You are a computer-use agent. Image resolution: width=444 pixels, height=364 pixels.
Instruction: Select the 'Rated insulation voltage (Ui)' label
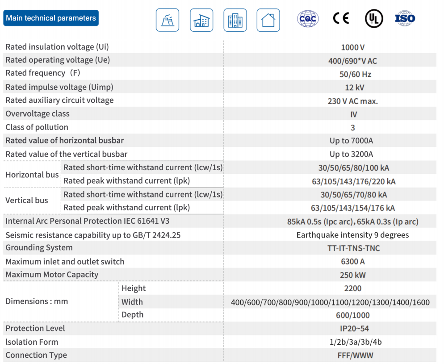coord(57,47)
